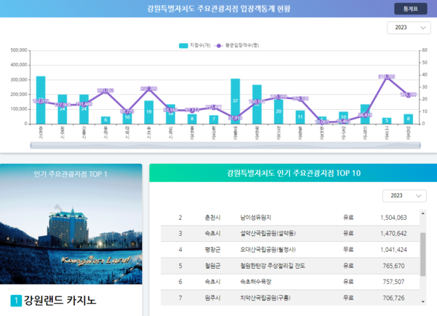Click the highest purple line data point
437x316 pixels.
[x=387, y=77]
